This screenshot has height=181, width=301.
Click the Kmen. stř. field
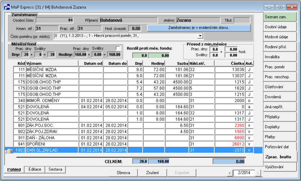(x=47, y=29)
